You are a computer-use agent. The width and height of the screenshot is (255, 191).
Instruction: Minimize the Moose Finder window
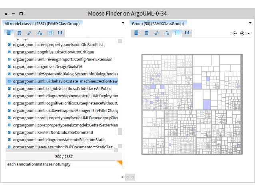(13, 14)
